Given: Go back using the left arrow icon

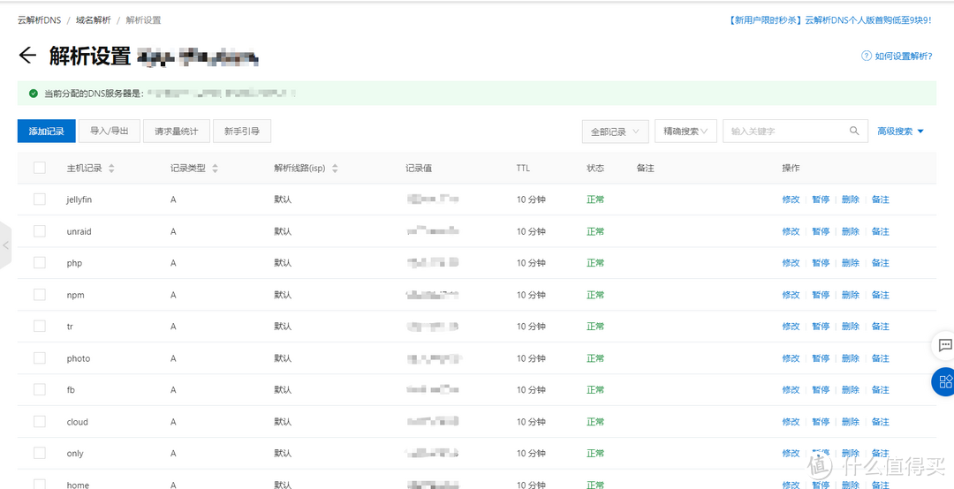Looking at the screenshot, I should [27, 56].
